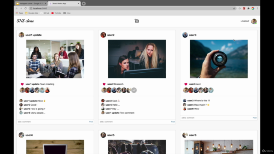
Task: Go forward in browser history
Action: (21, 9)
